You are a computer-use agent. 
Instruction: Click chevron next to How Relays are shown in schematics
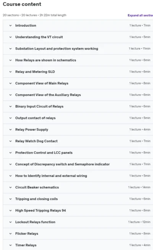point(10,60)
